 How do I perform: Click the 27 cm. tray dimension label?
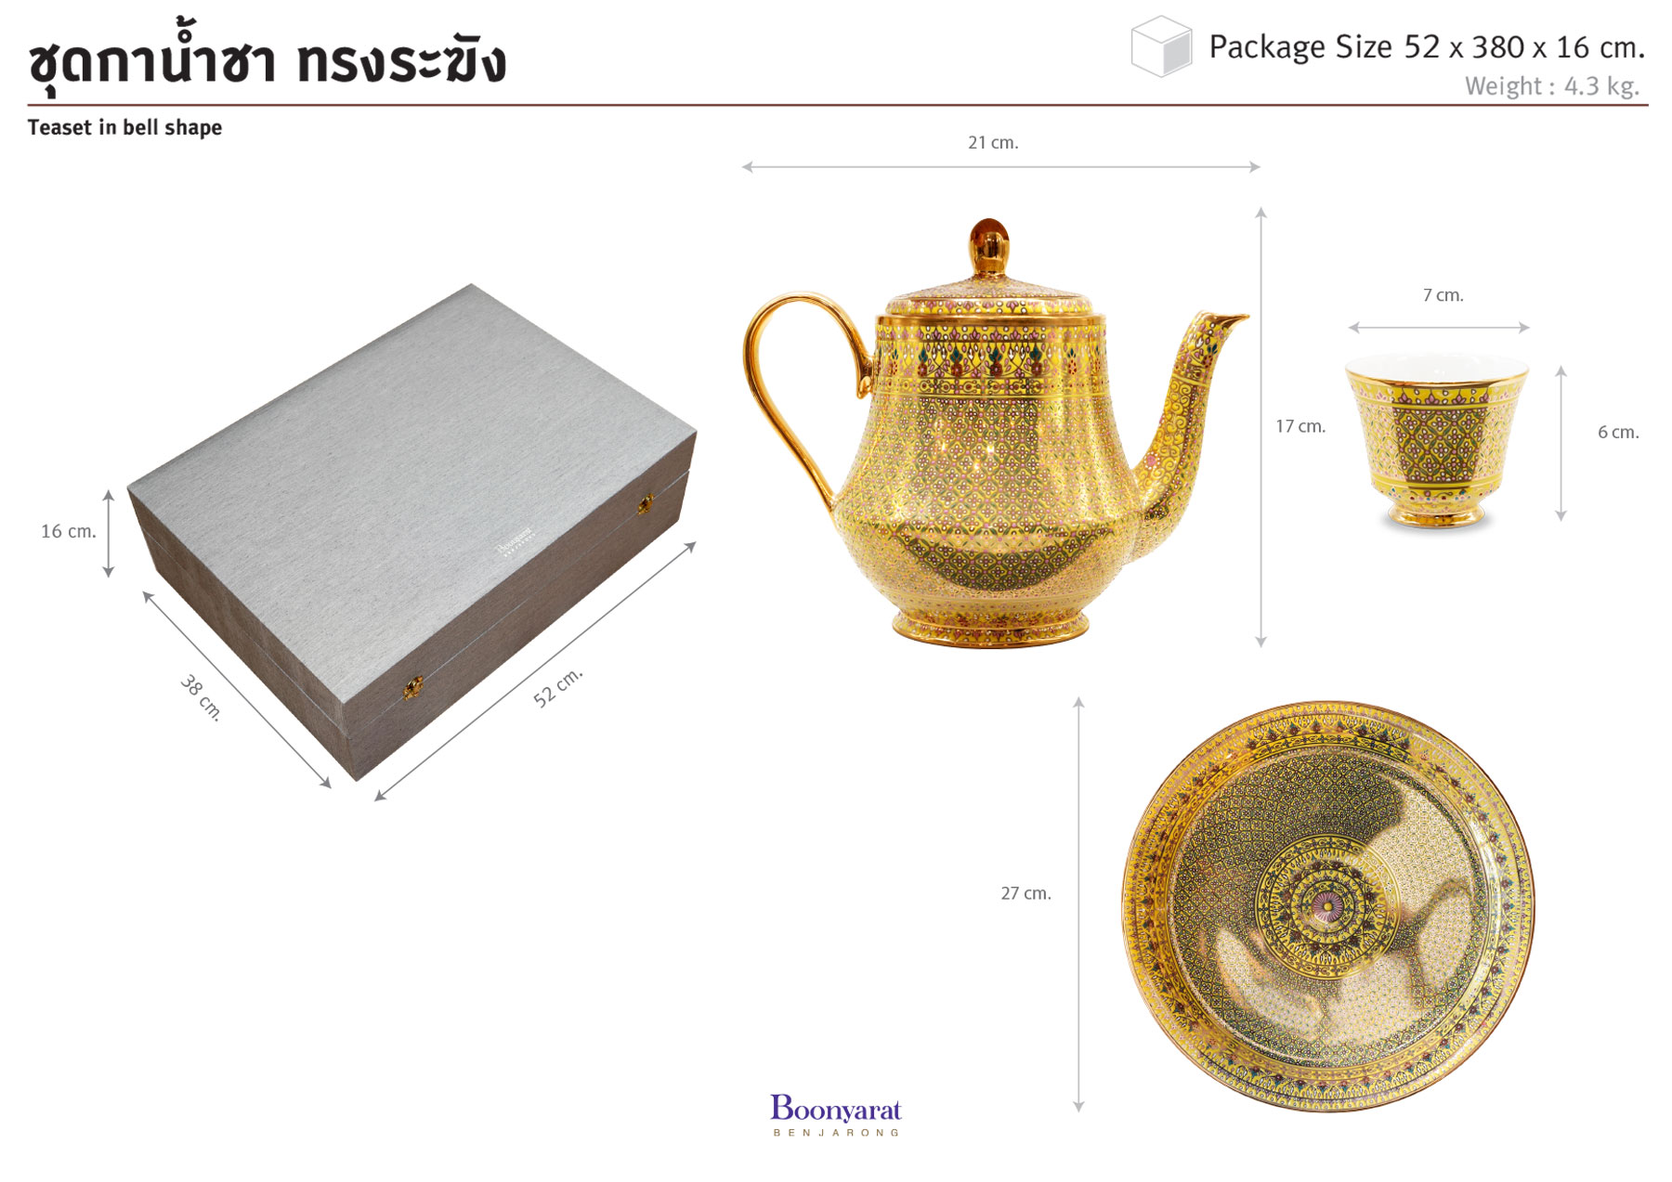tap(1025, 893)
